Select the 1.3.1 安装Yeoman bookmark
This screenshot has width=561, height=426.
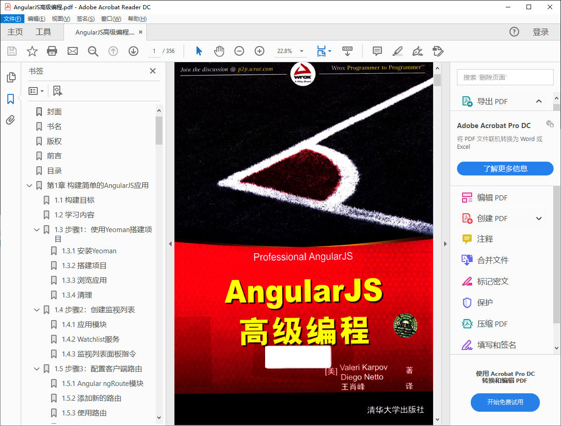point(89,251)
